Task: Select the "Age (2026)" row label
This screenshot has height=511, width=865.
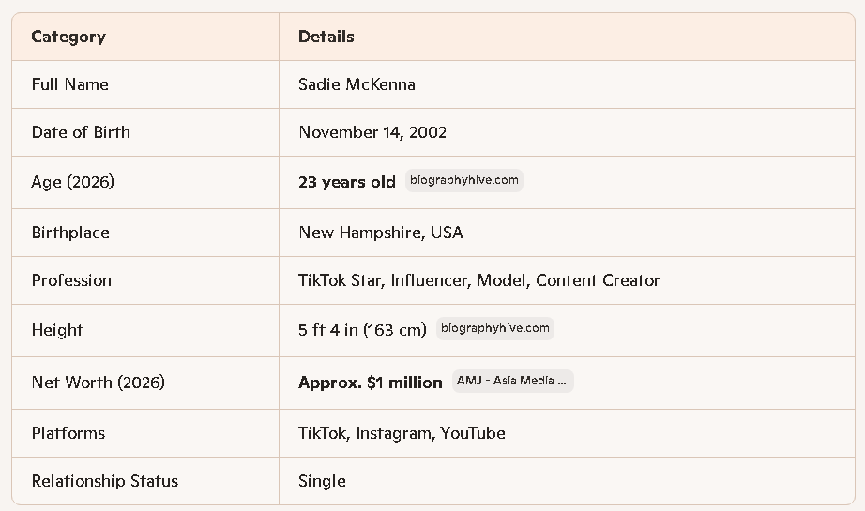Action: point(72,182)
